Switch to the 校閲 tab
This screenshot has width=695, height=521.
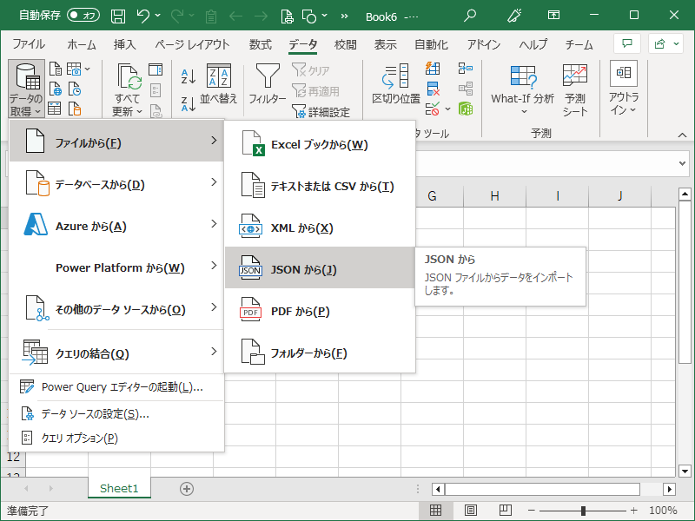coord(345,44)
